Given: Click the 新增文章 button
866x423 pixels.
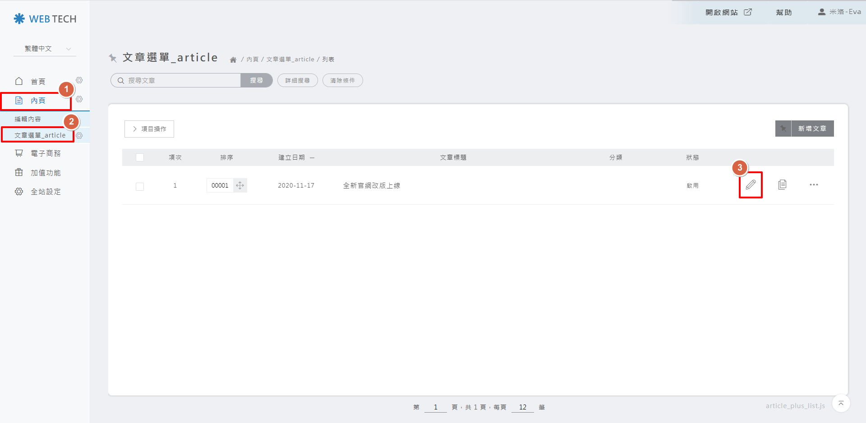Looking at the screenshot, I should [812, 129].
